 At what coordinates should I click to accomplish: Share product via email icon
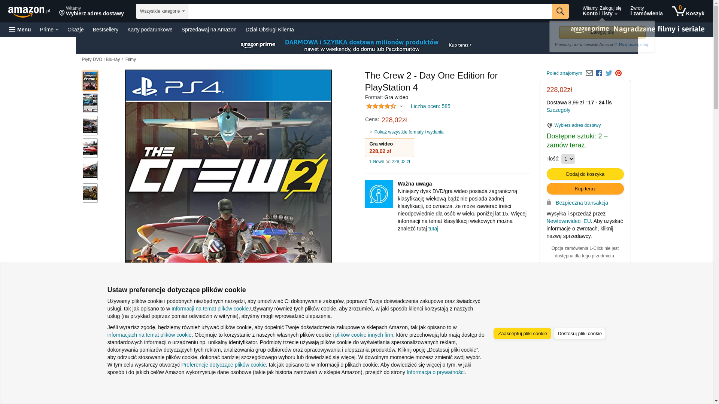[589, 73]
